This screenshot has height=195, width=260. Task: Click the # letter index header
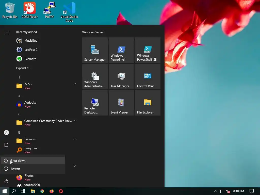(19, 77)
